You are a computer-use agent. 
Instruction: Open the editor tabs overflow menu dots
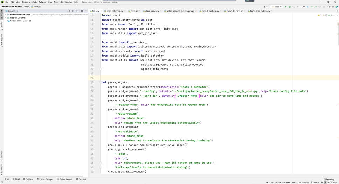[x=337, y=11]
